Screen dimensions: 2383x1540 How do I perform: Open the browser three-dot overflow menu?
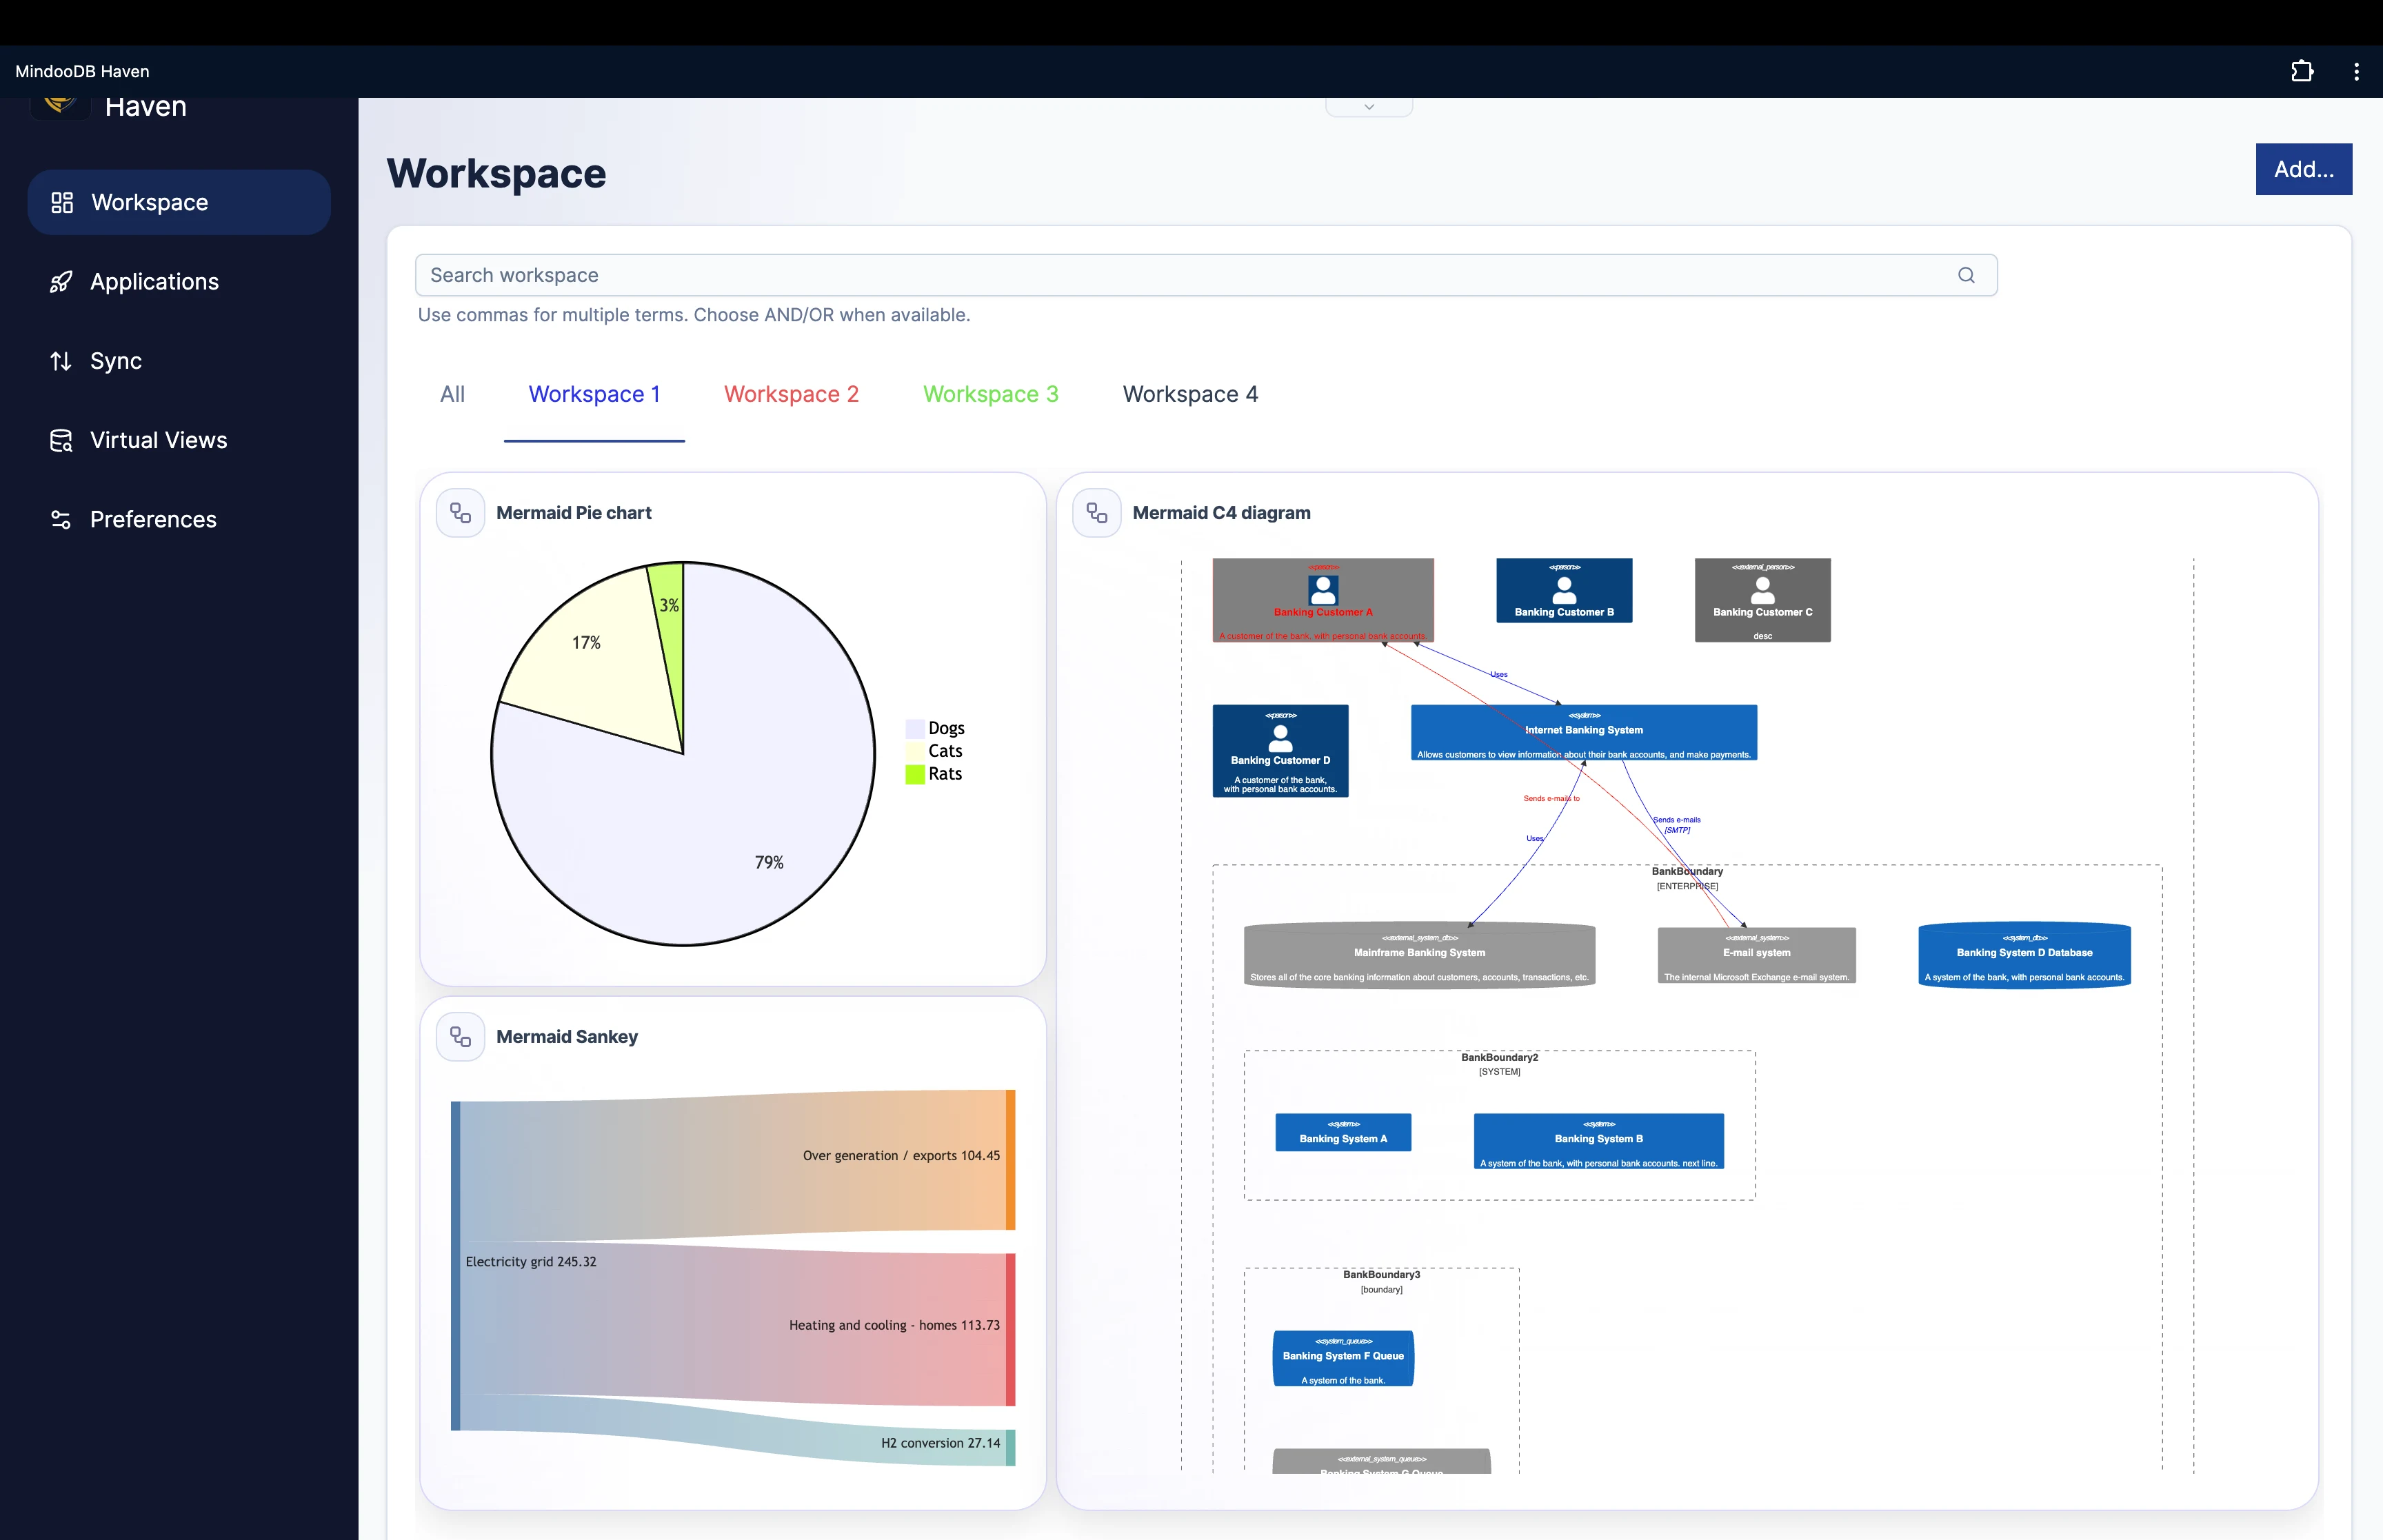2356,71
